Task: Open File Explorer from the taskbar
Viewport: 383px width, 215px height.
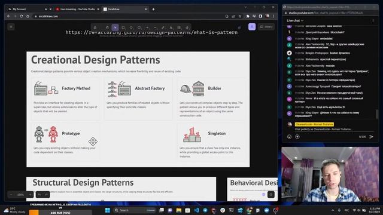Action: [x=179, y=210]
